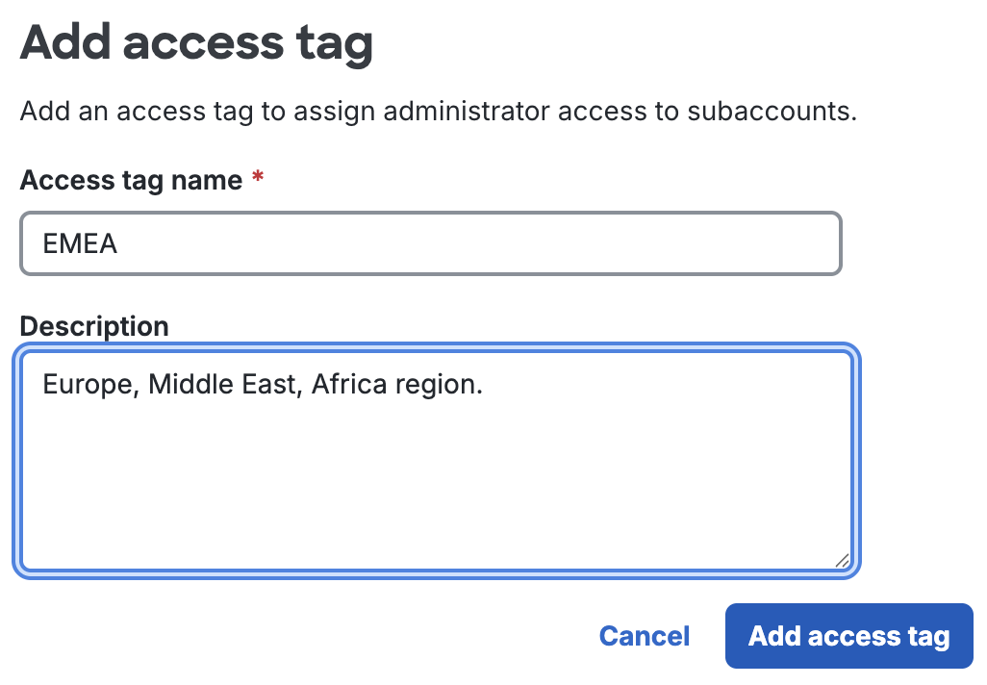Click the Access tag name input field
The width and height of the screenshot is (987, 685).
(x=431, y=243)
